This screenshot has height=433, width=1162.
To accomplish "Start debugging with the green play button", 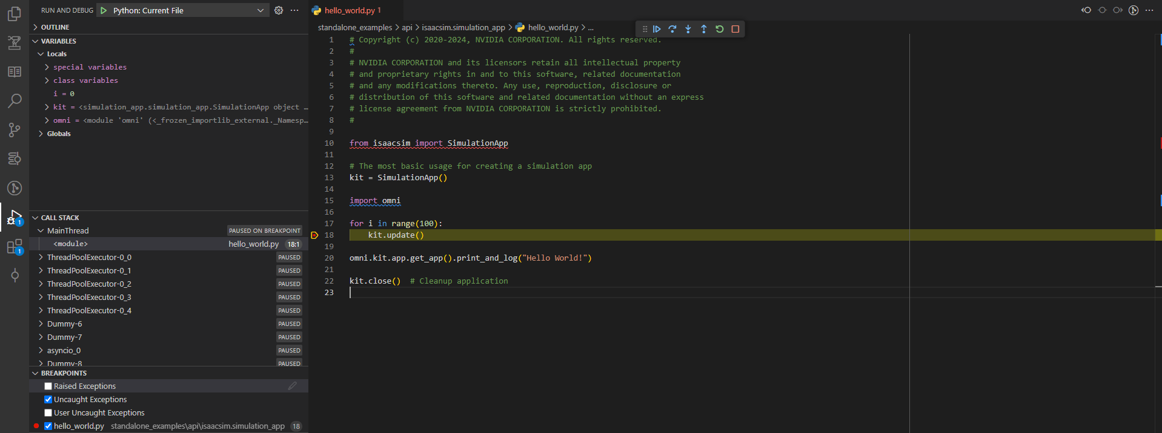I will pos(104,10).
